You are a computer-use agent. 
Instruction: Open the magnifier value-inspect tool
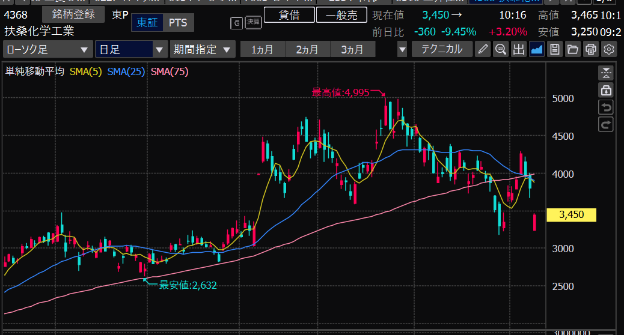pyautogui.click(x=501, y=49)
